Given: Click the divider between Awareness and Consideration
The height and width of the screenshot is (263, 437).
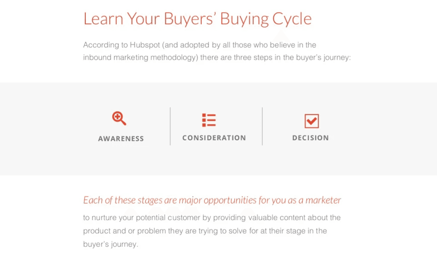Looking at the screenshot, I should 170,126.
